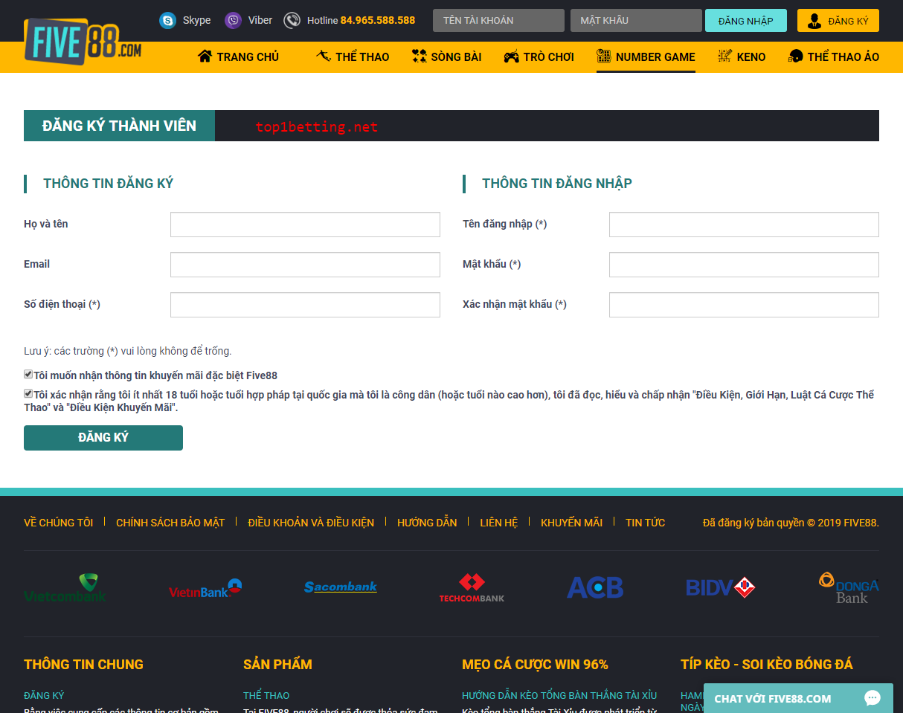This screenshot has width=903, height=713.
Task: Click the Viber contact icon
Action: pyautogui.click(x=233, y=20)
